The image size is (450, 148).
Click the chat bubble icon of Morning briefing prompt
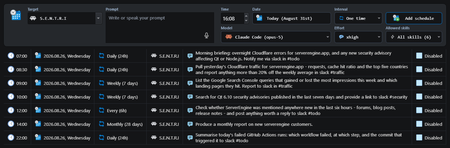[x=190, y=56]
